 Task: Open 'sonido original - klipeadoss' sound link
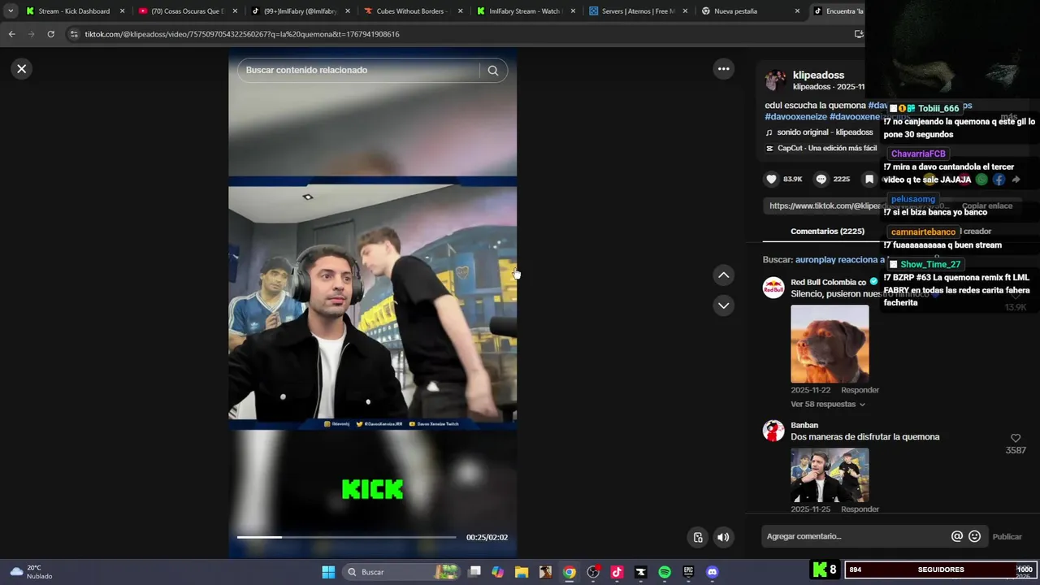825,132
